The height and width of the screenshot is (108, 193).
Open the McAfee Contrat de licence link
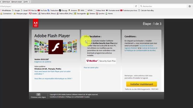[141, 49]
